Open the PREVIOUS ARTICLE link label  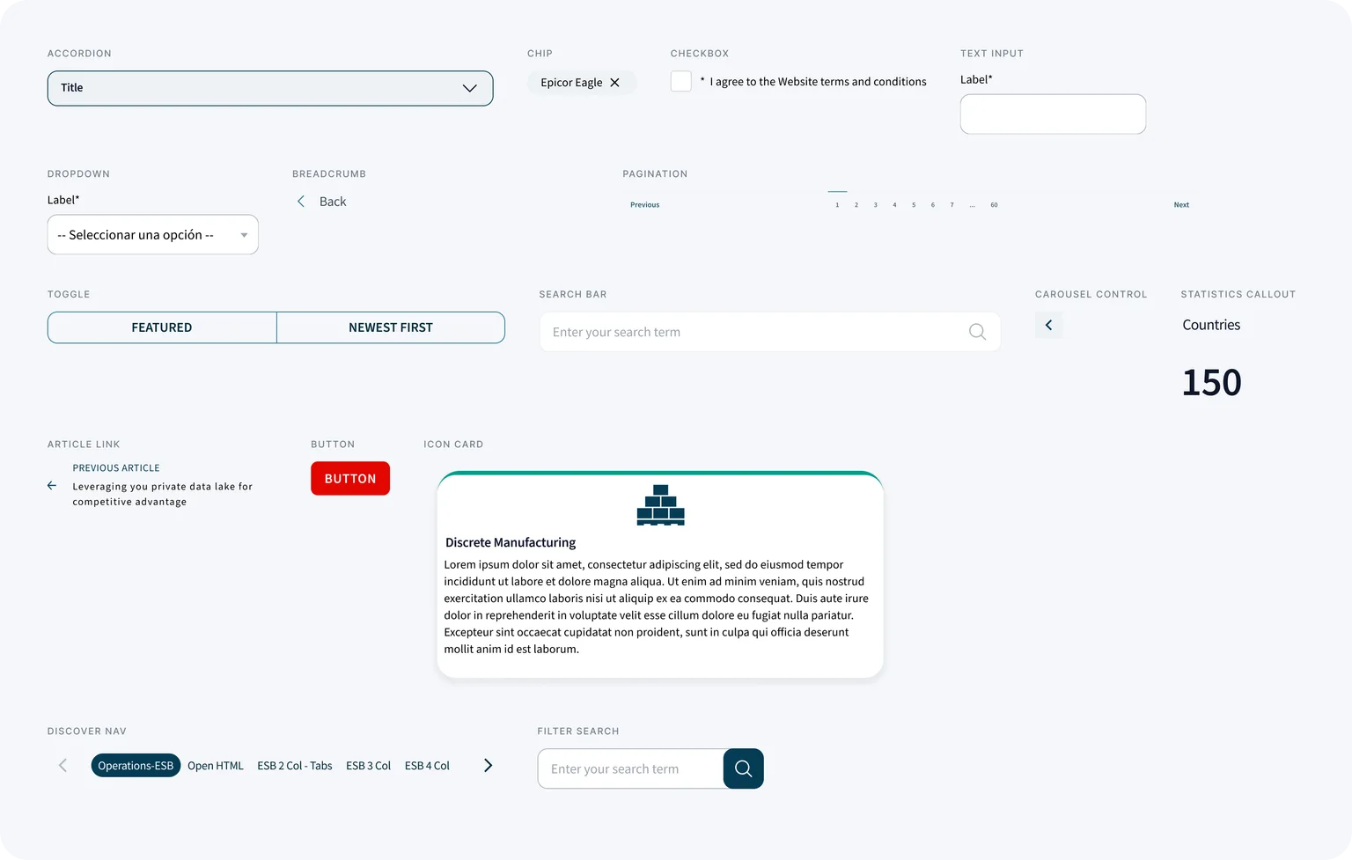(x=116, y=468)
